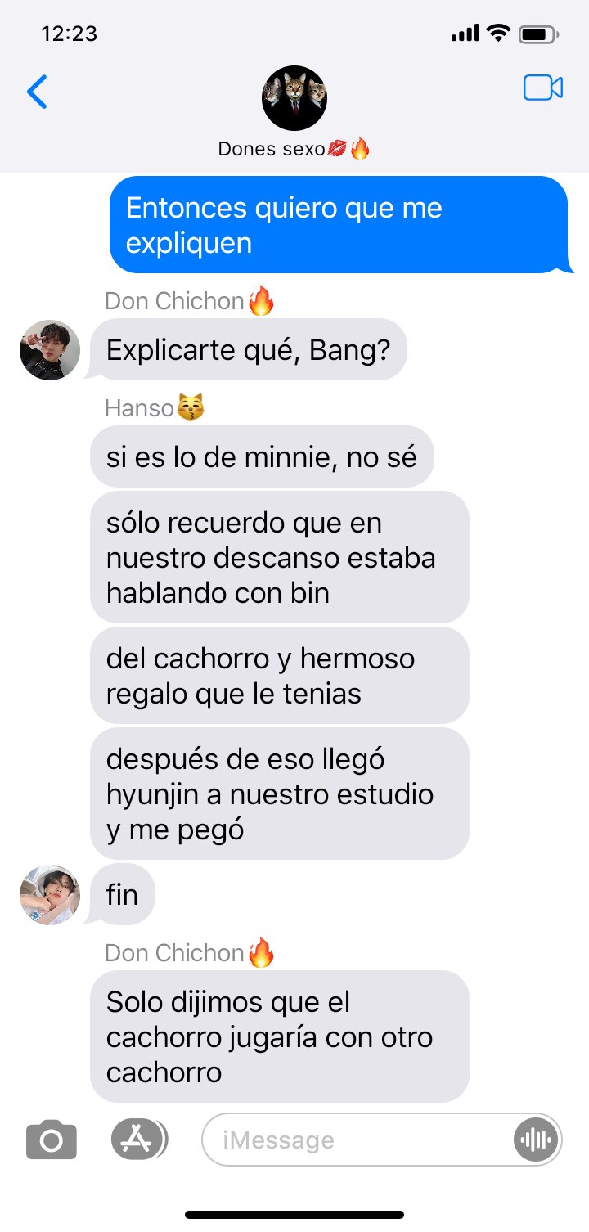Viewport: 589px width, 1232px height.
Task: Open the camera icon beside the message field
Action: [x=52, y=1139]
